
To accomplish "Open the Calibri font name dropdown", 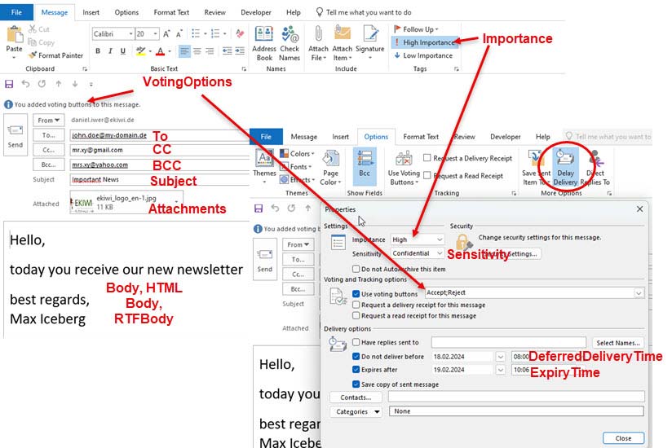I will pyautogui.click(x=130, y=33).
